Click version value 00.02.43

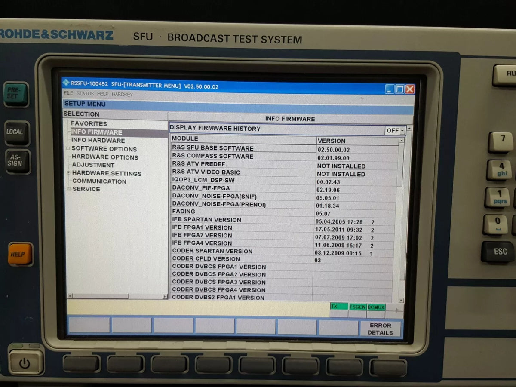pyautogui.click(x=329, y=182)
